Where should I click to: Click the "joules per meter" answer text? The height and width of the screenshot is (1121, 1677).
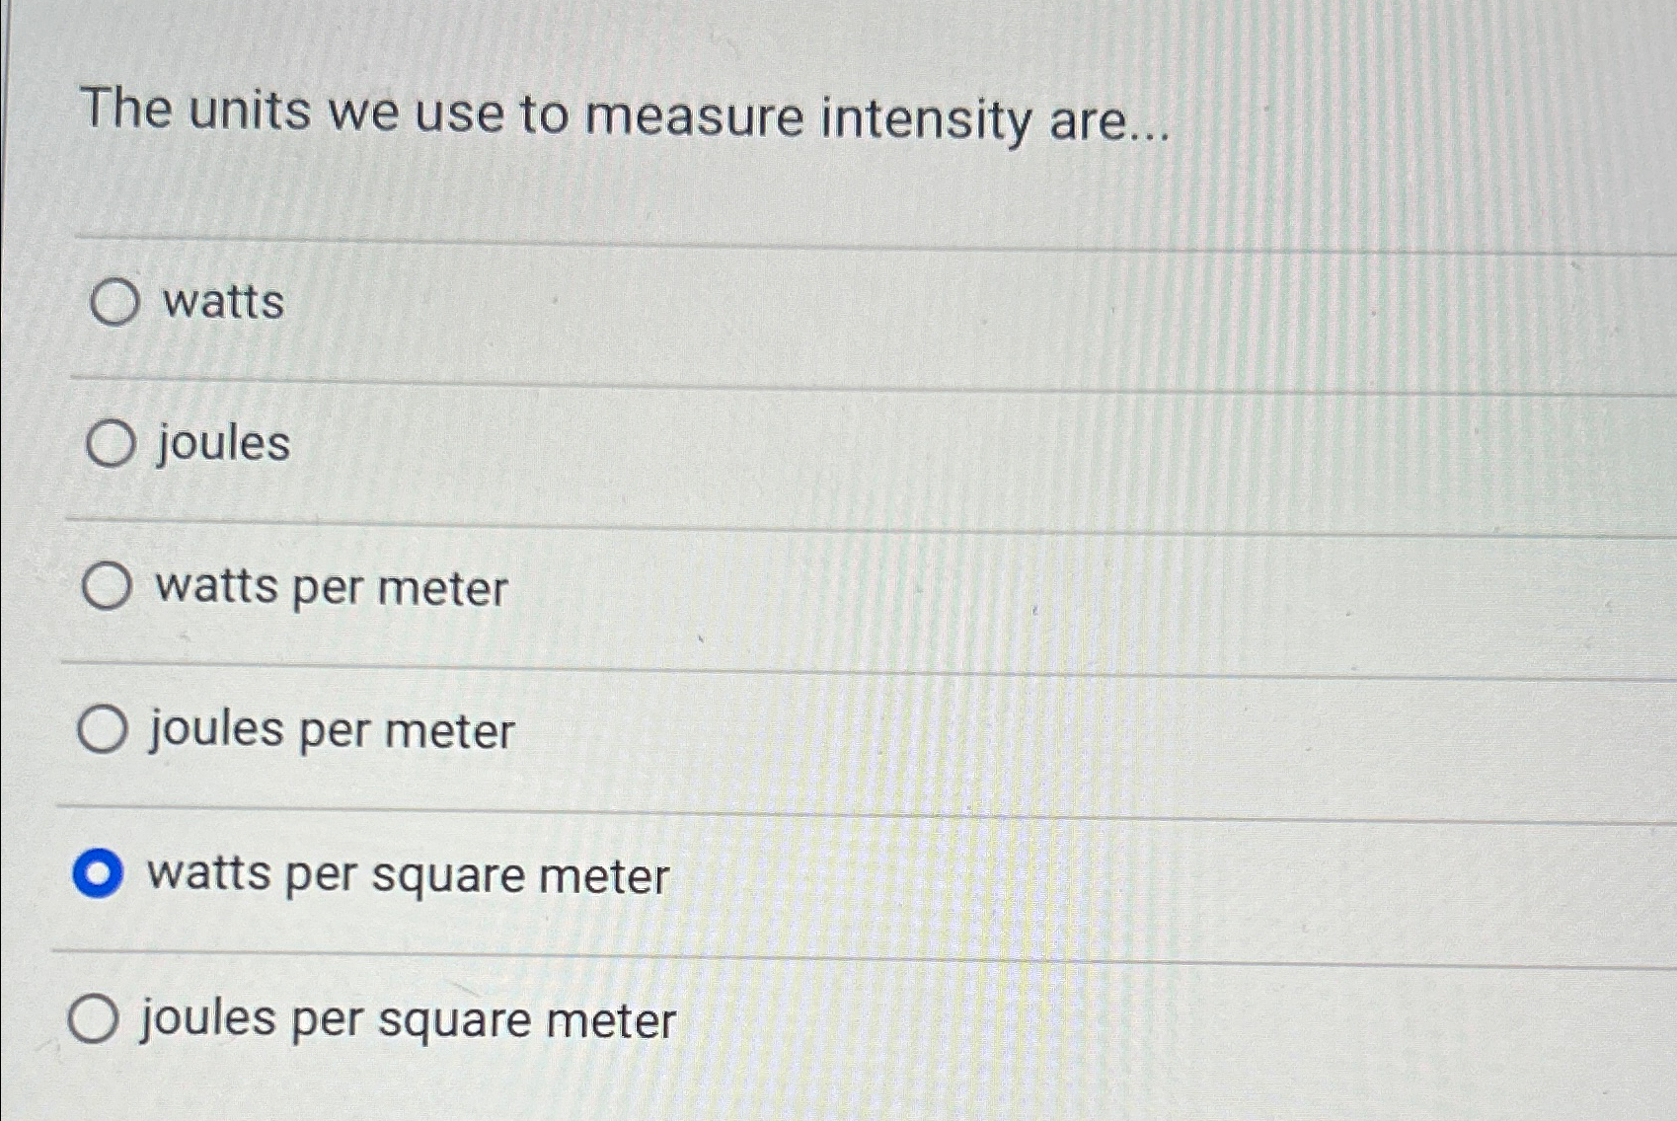pyautogui.click(x=330, y=730)
